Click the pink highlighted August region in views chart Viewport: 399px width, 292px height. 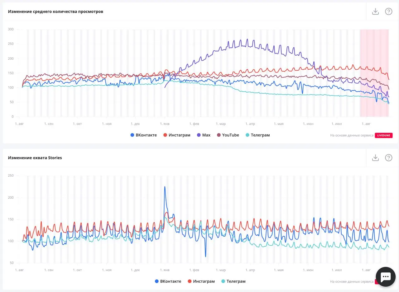[374, 73]
